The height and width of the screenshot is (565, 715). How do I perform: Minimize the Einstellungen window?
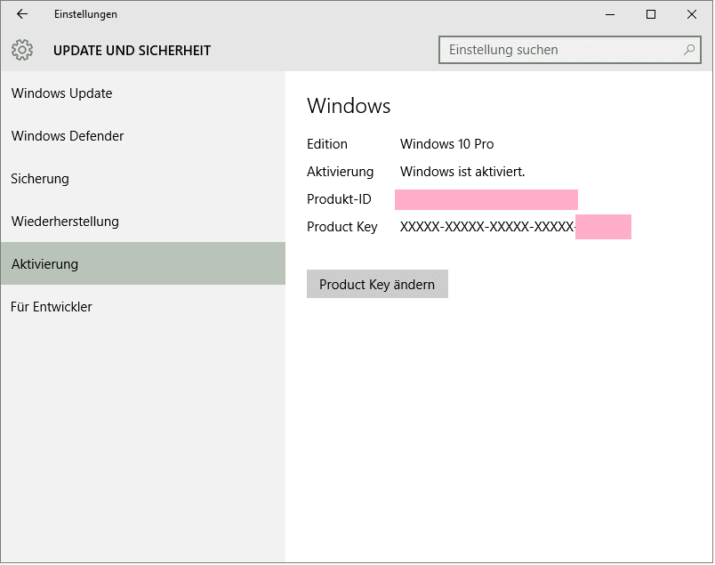tap(610, 14)
